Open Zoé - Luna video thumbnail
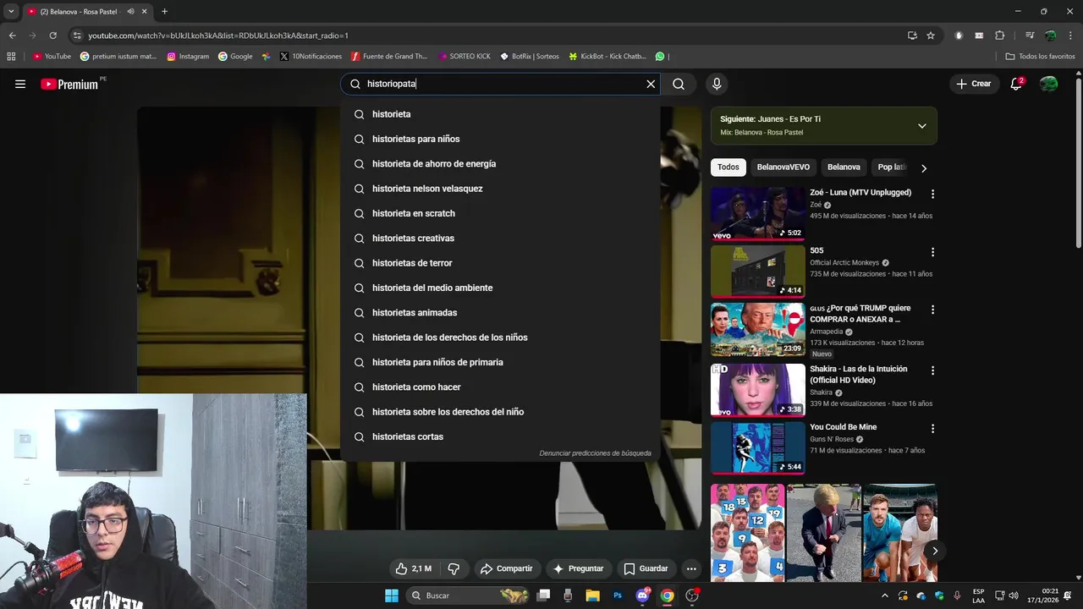This screenshot has height=609, width=1083. pyautogui.click(x=758, y=214)
